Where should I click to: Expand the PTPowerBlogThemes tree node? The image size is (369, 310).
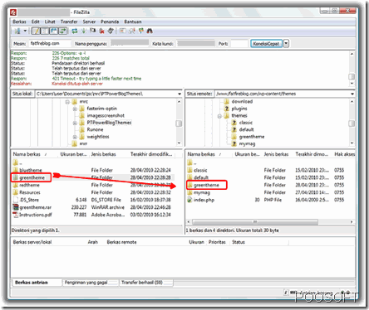(x=75, y=123)
